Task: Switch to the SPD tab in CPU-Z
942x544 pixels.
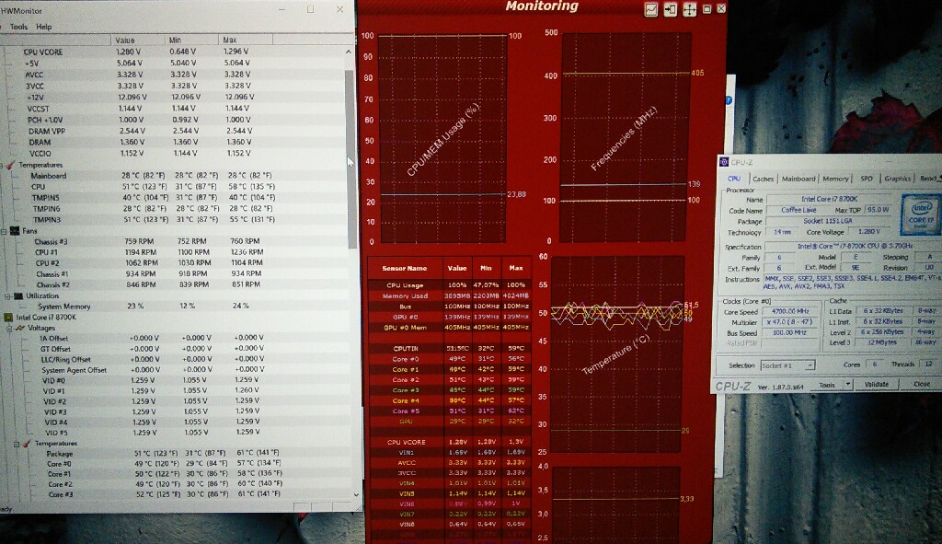Action: (x=867, y=179)
